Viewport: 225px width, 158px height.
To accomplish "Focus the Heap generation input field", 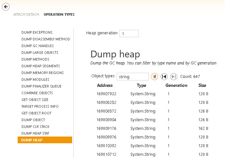I will pyautogui.click(x=129, y=34).
